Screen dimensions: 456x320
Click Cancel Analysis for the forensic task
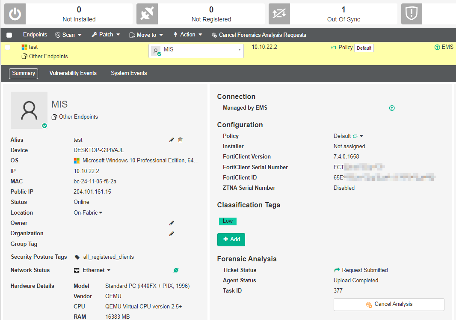(388, 304)
